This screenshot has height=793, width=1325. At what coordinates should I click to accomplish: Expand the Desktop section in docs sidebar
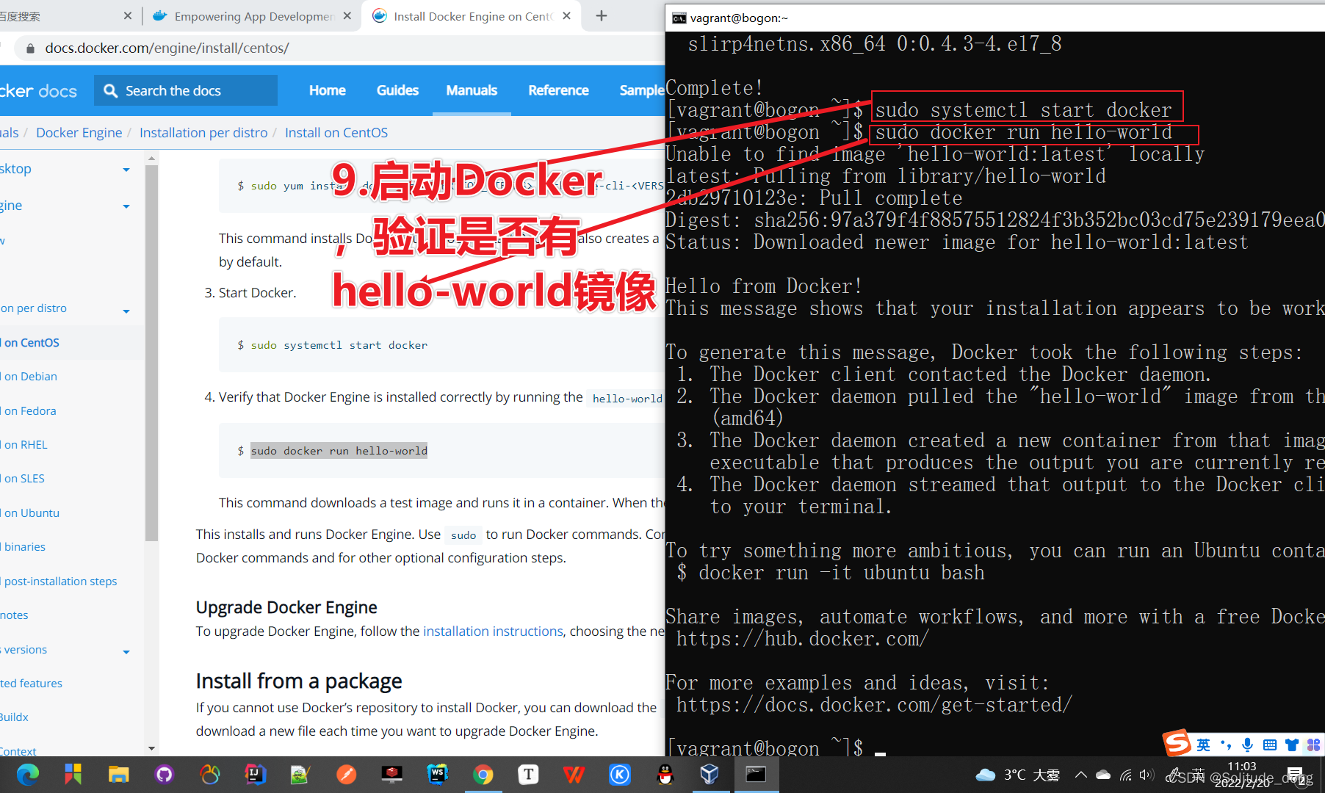(x=126, y=170)
